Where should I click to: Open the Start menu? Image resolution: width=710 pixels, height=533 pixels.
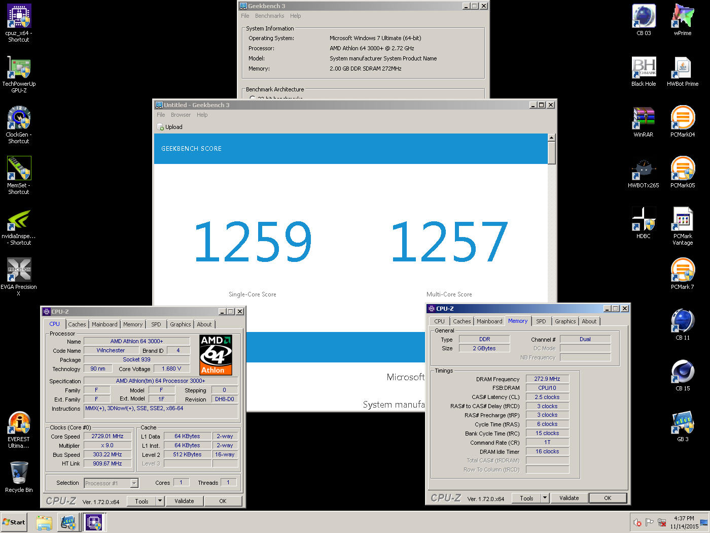point(14,522)
